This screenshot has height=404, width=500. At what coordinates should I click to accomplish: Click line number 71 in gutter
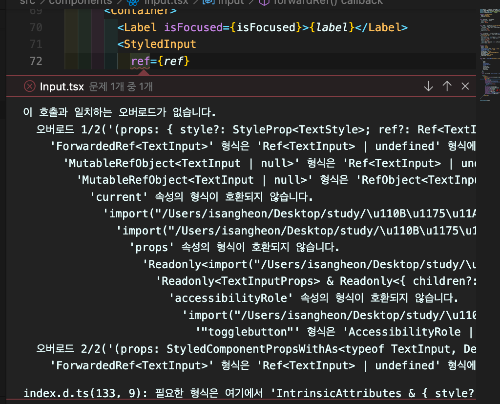pos(36,44)
